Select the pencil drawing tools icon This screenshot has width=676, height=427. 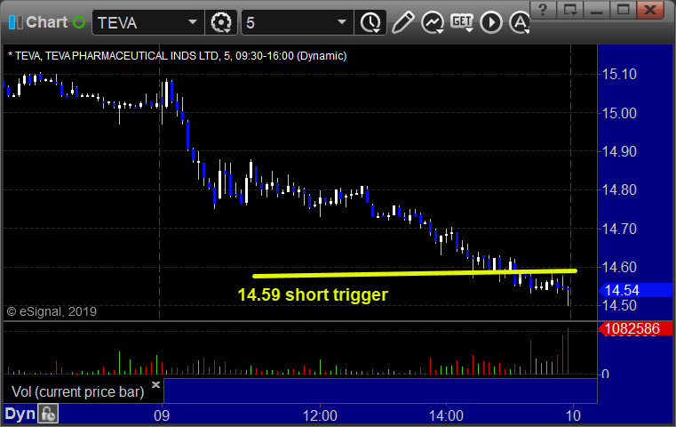pyautogui.click(x=403, y=22)
